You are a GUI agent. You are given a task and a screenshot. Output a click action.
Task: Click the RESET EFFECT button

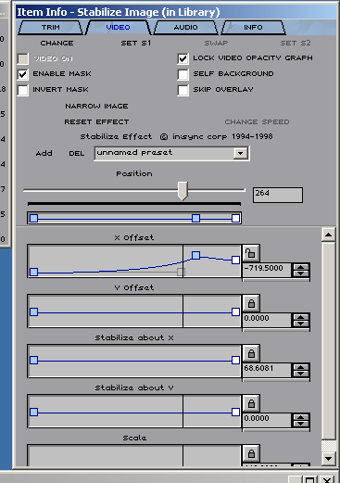pyautogui.click(x=96, y=121)
